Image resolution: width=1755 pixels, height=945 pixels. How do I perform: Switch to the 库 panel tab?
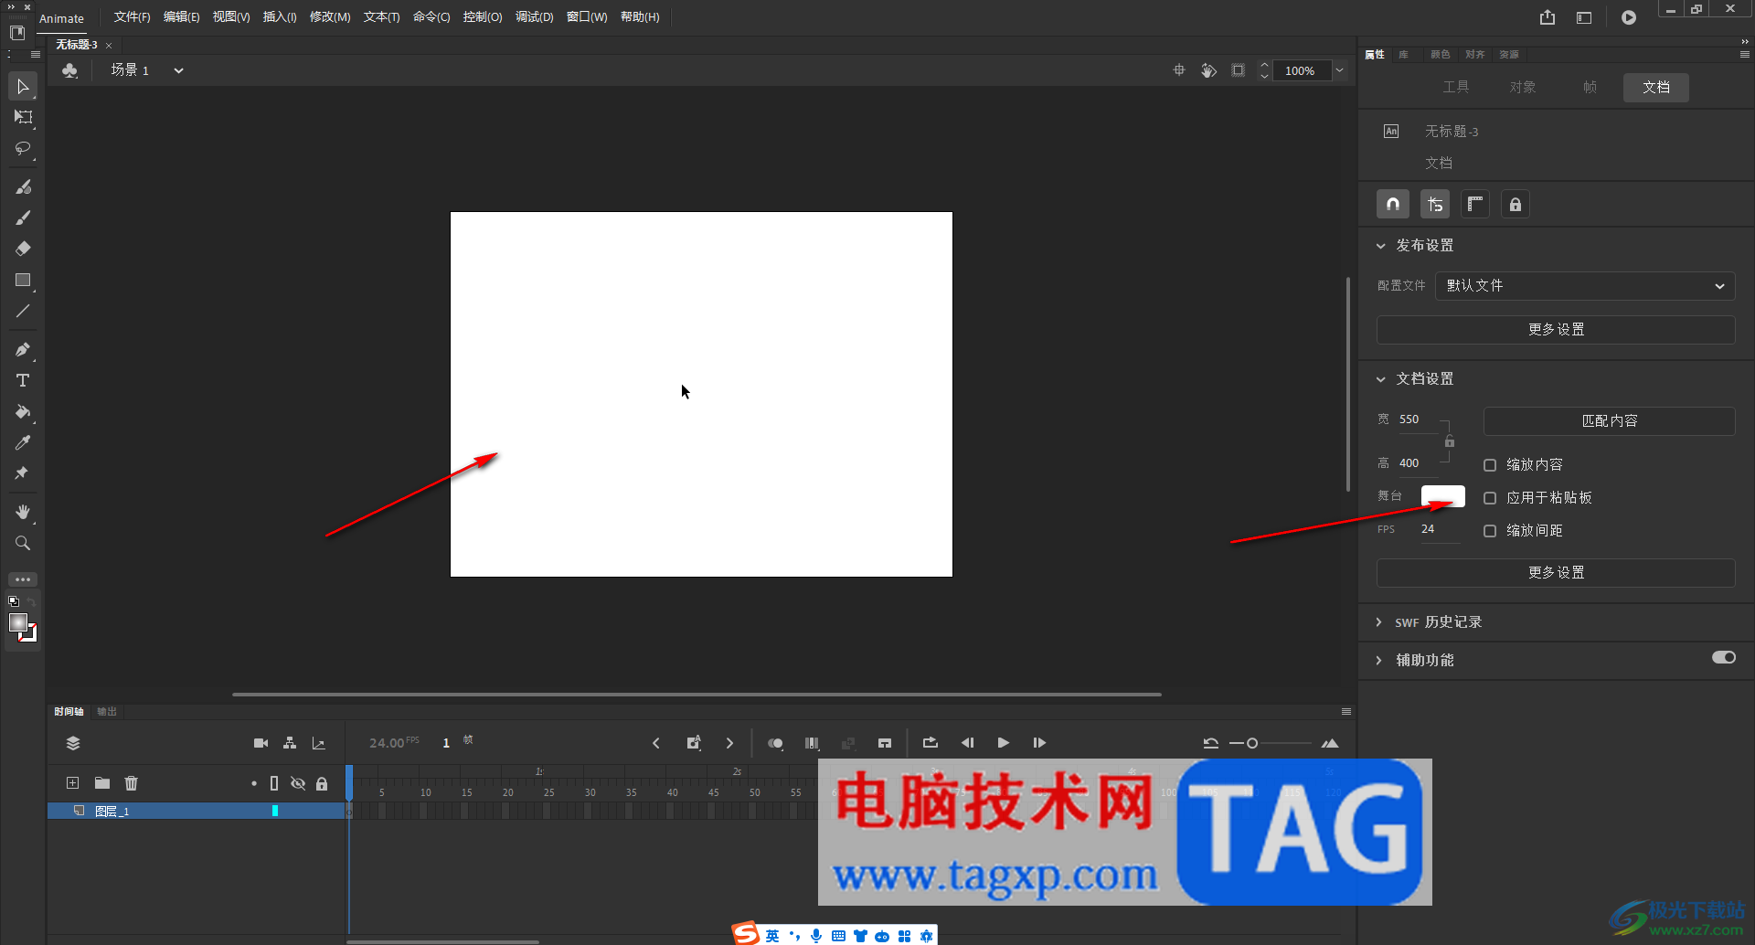tap(1403, 55)
